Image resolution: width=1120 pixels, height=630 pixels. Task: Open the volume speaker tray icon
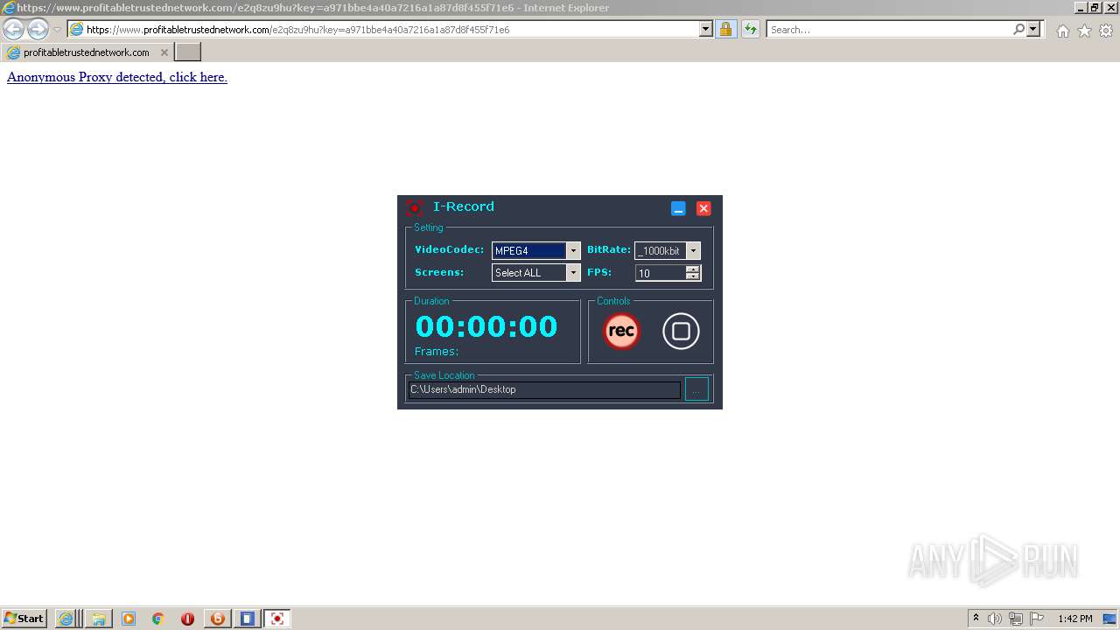click(995, 619)
